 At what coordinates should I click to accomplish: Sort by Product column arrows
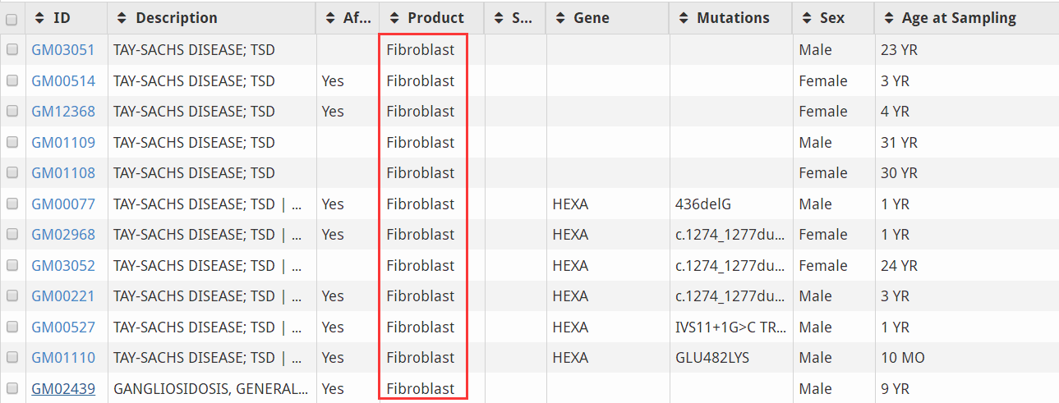click(x=394, y=18)
